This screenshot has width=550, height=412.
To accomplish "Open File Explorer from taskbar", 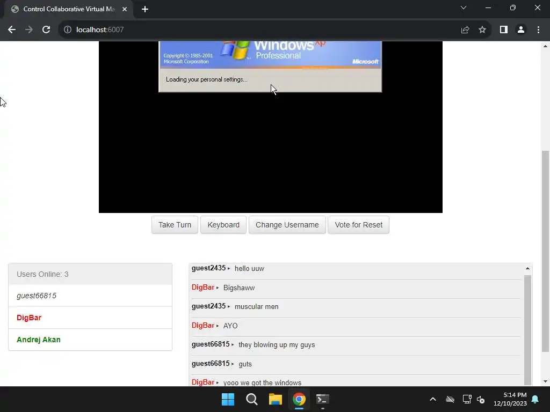I will click(x=276, y=399).
